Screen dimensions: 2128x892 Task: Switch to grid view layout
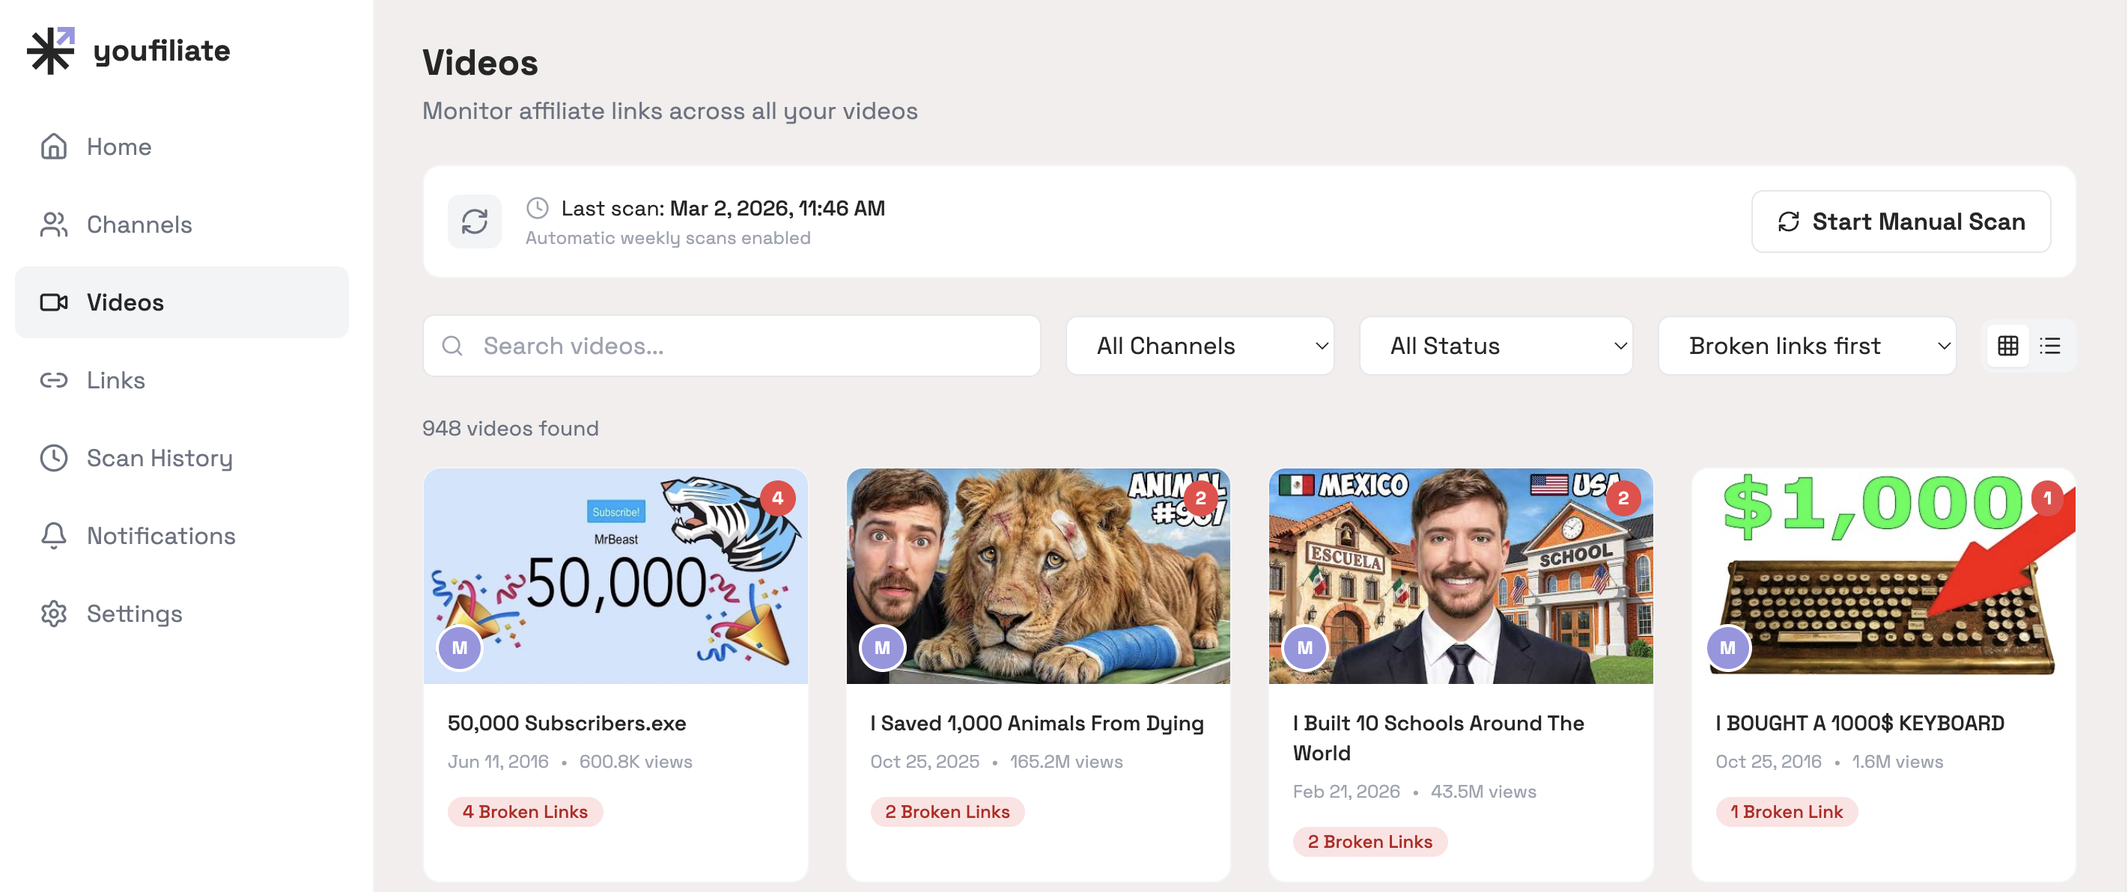click(x=2007, y=345)
